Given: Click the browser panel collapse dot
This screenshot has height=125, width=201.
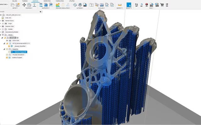Looking at the screenshot, I should click(x=41, y=12).
